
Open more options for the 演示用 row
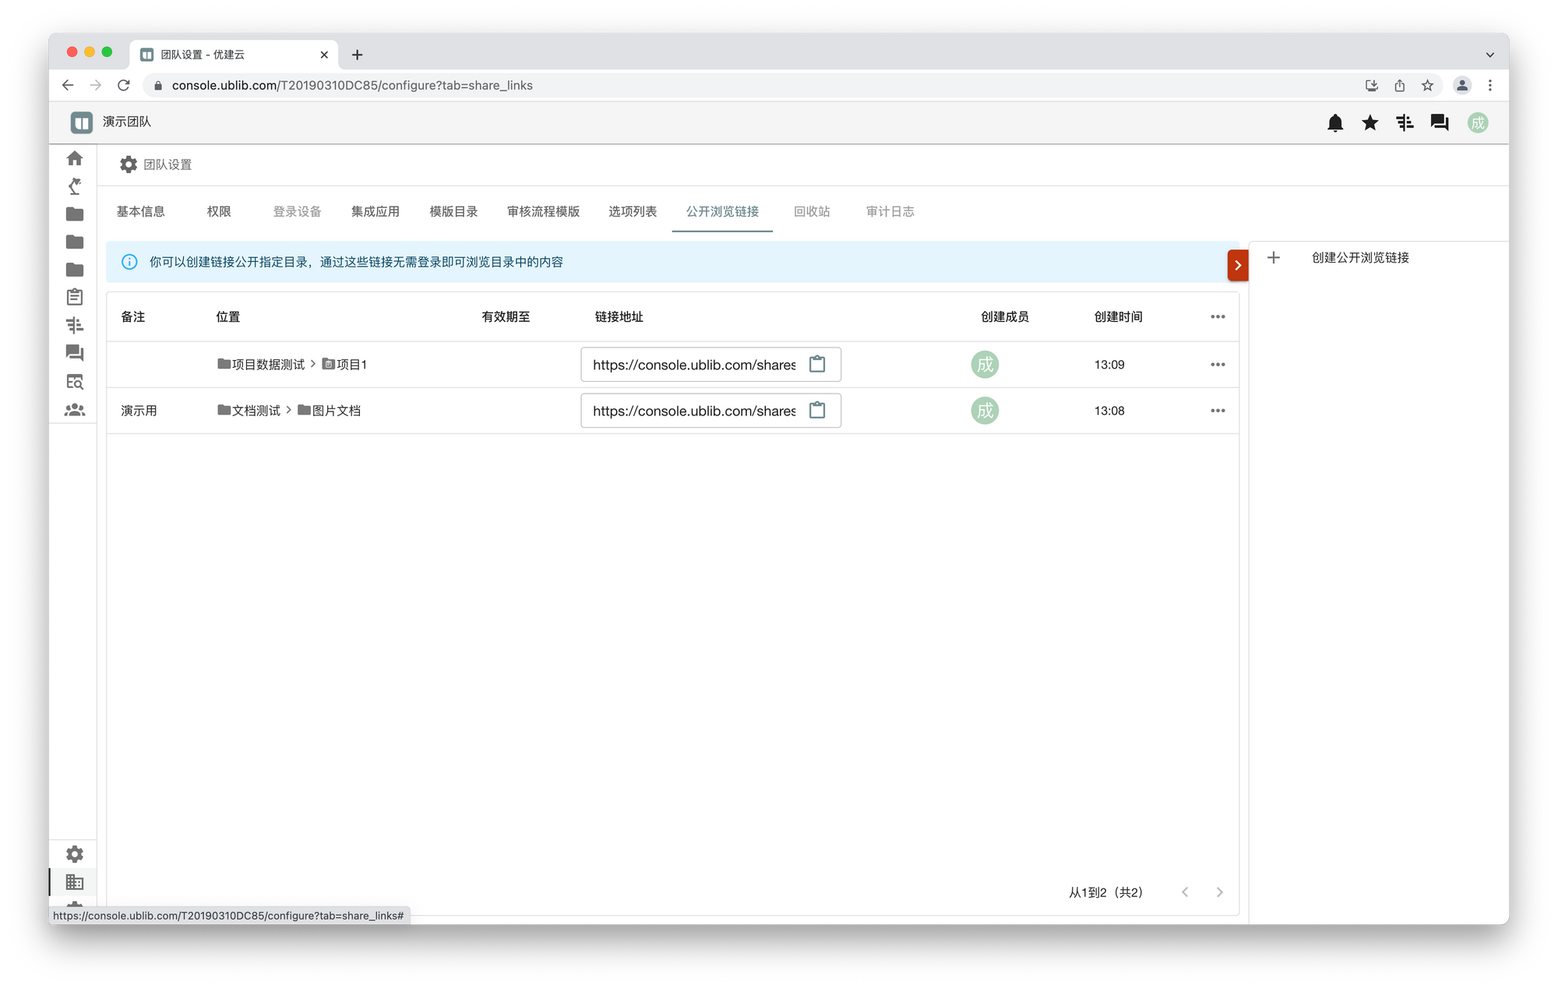tap(1218, 411)
